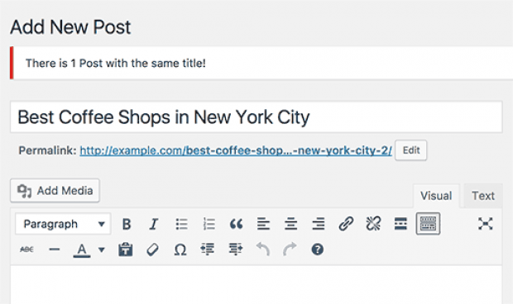This screenshot has height=304, width=513.
Task: Open the example.com permalink URL
Action: [236, 150]
